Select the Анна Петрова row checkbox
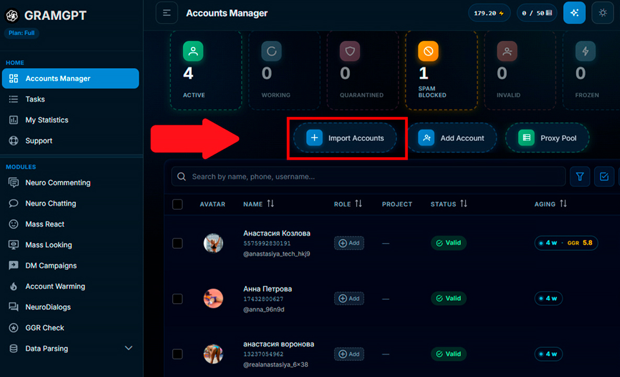The height and width of the screenshot is (377, 620). [178, 299]
